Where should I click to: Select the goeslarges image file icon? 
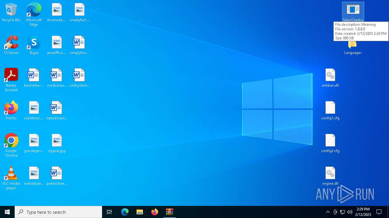34,144
